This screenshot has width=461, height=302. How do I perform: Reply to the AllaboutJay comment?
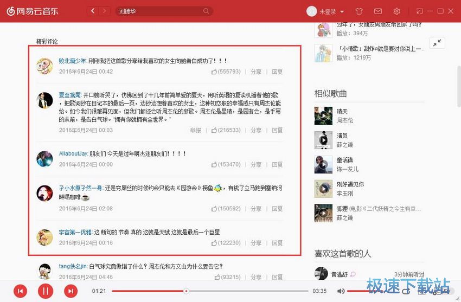(277, 164)
